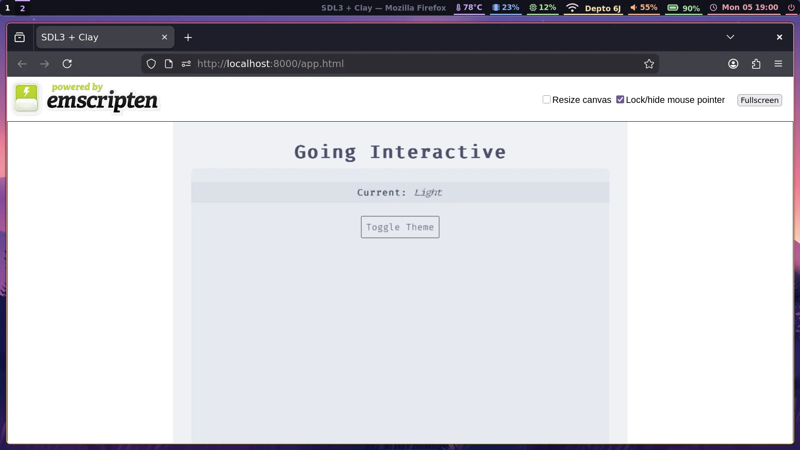This screenshot has width=800, height=450.
Task: Click the emscripten lightning logo
Action: (26, 97)
